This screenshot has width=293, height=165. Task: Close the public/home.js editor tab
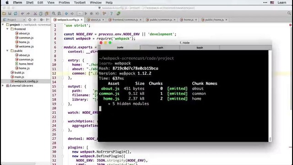tap(226, 20)
